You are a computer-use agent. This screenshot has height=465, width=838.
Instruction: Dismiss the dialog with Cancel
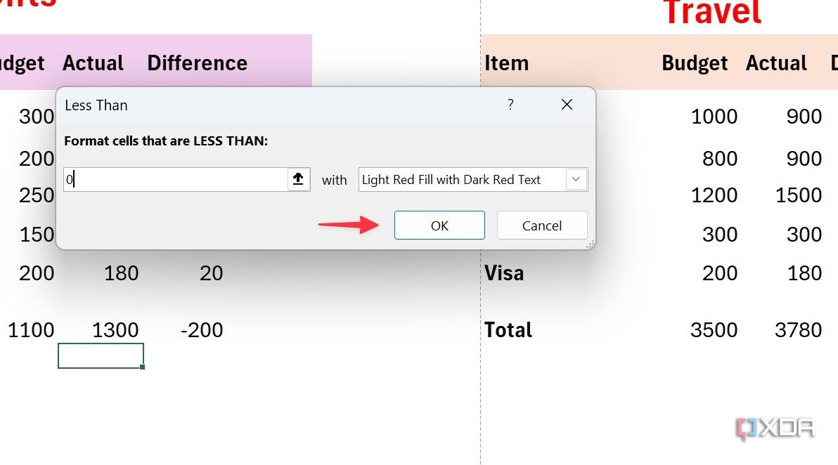tap(541, 225)
